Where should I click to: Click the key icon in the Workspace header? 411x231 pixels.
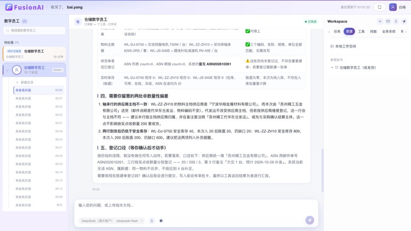pos(396,21)
